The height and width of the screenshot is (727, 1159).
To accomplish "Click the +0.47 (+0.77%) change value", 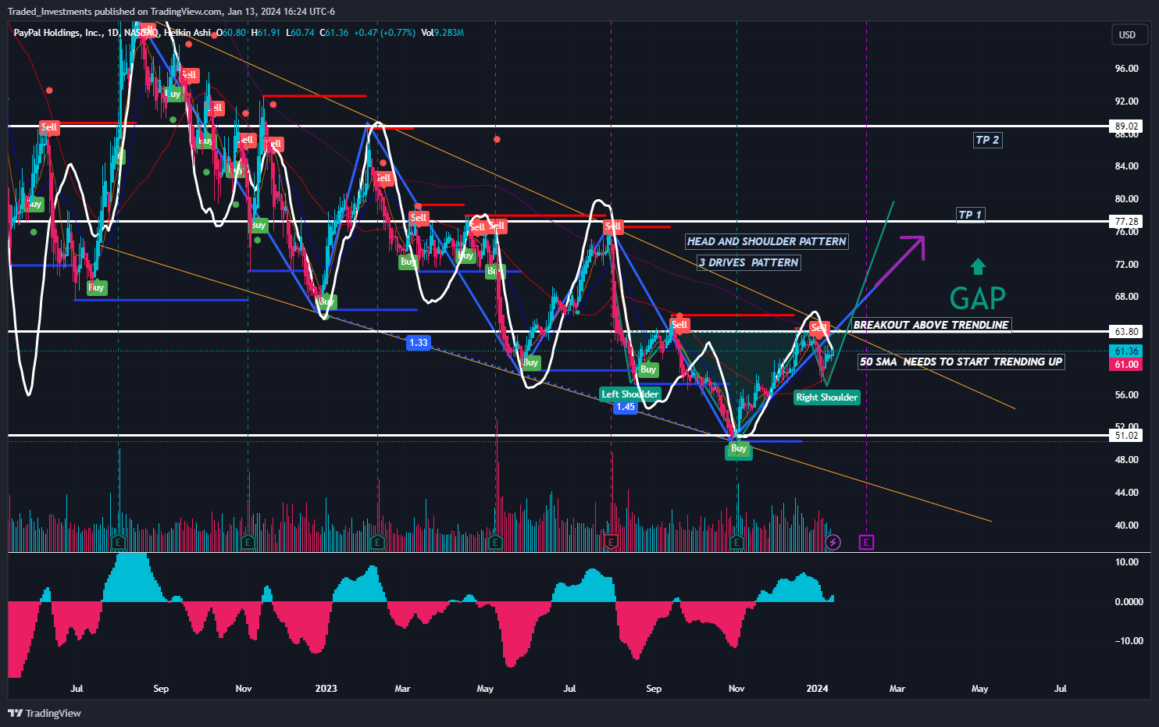I will [x=384, y=33].
